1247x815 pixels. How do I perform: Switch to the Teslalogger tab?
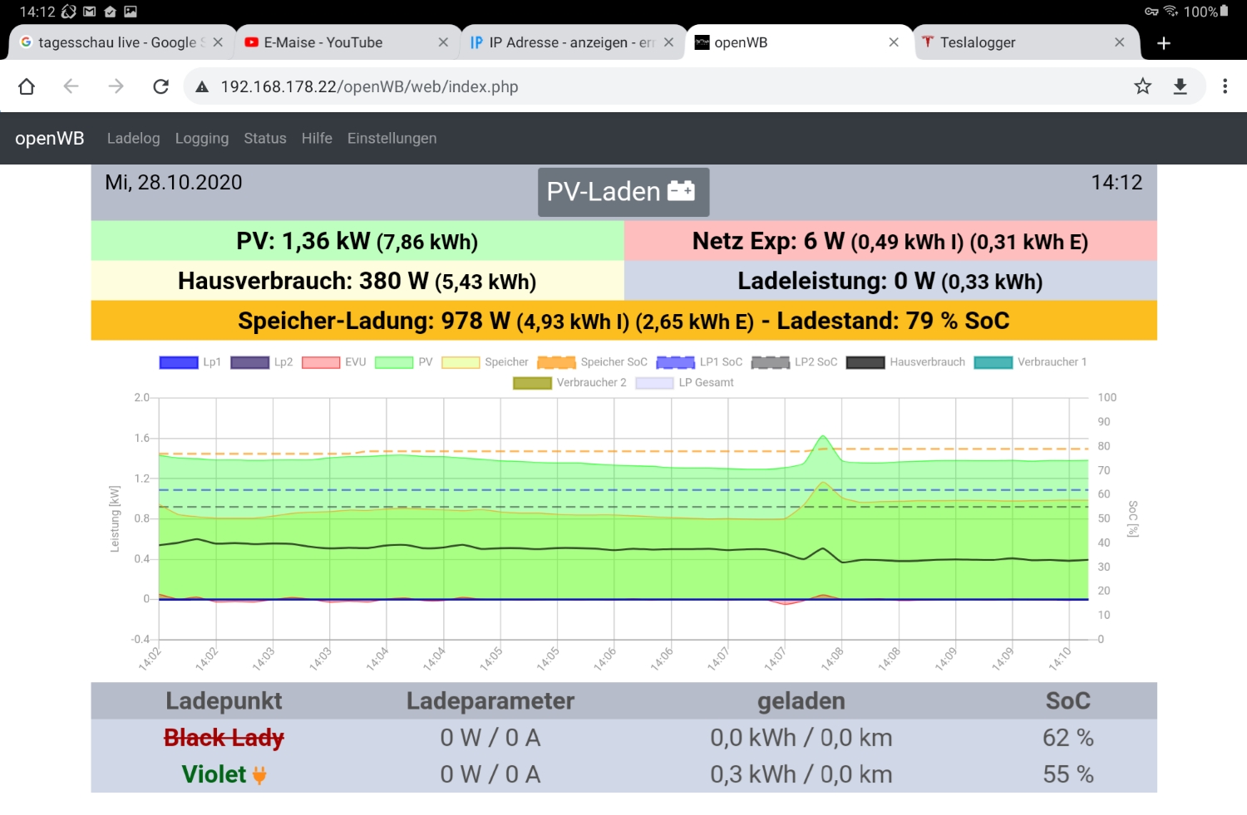click(978, 42)
